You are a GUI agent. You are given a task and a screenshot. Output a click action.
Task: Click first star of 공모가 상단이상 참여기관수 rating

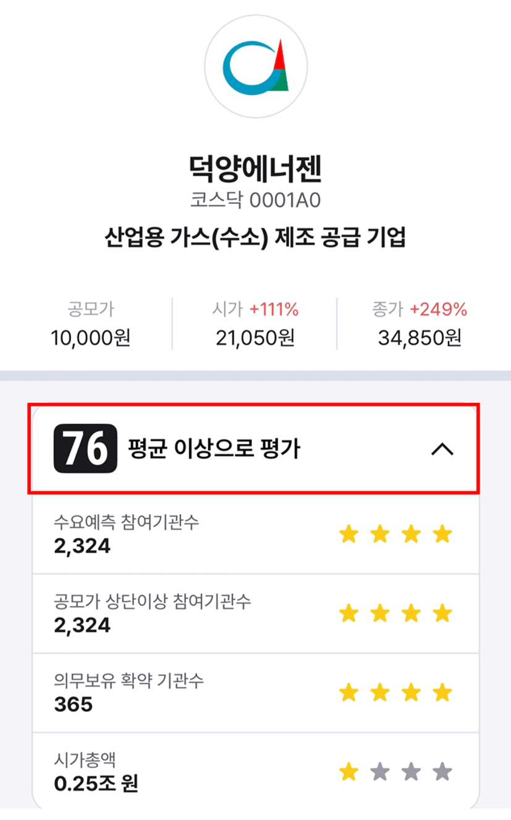(x=349, y=614)
